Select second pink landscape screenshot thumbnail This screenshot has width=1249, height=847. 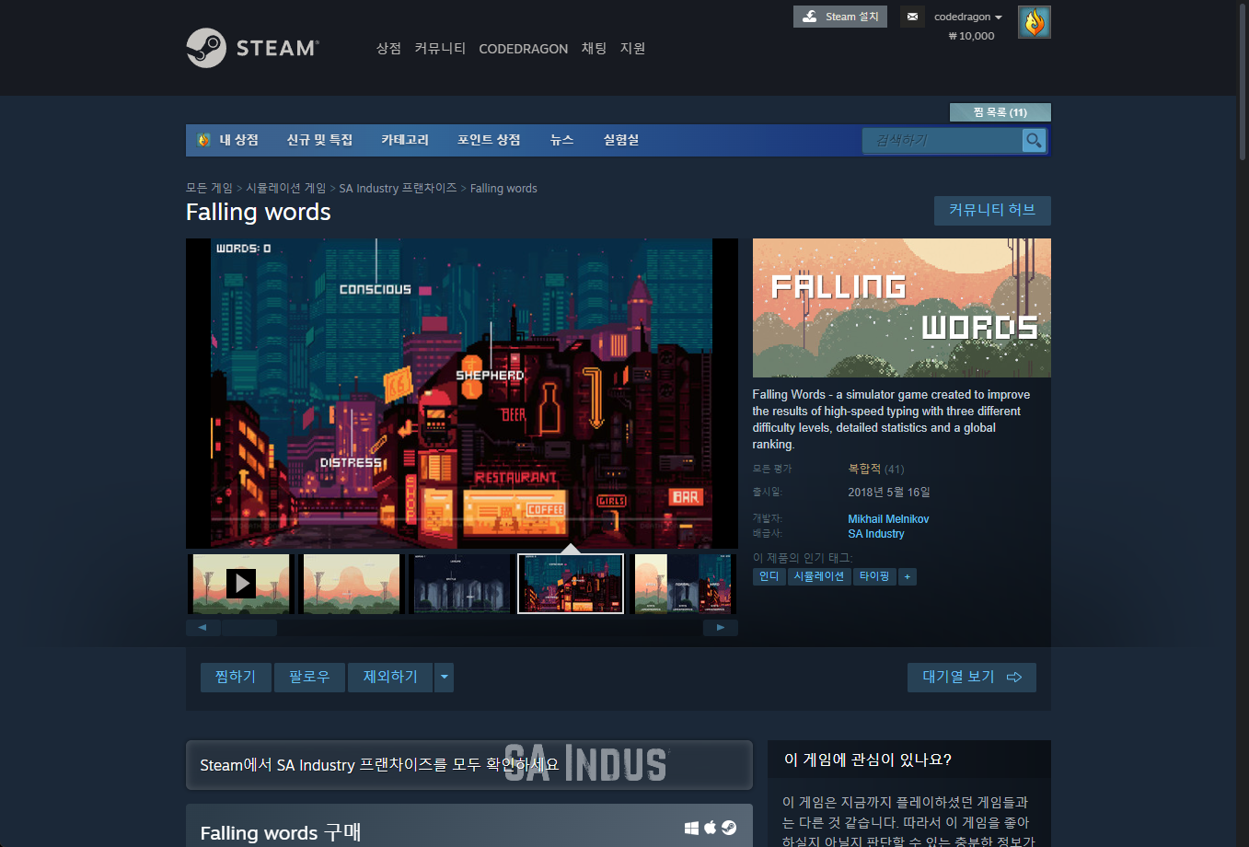tap(352, 583)
